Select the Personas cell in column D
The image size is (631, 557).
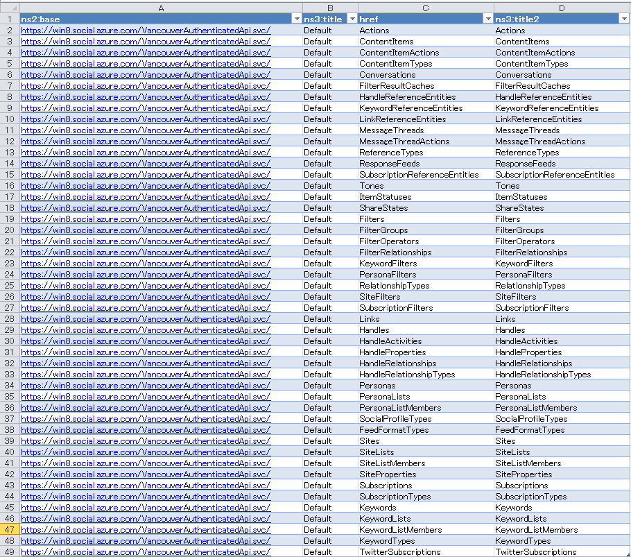pyautogui.click(x=513, y=386)
